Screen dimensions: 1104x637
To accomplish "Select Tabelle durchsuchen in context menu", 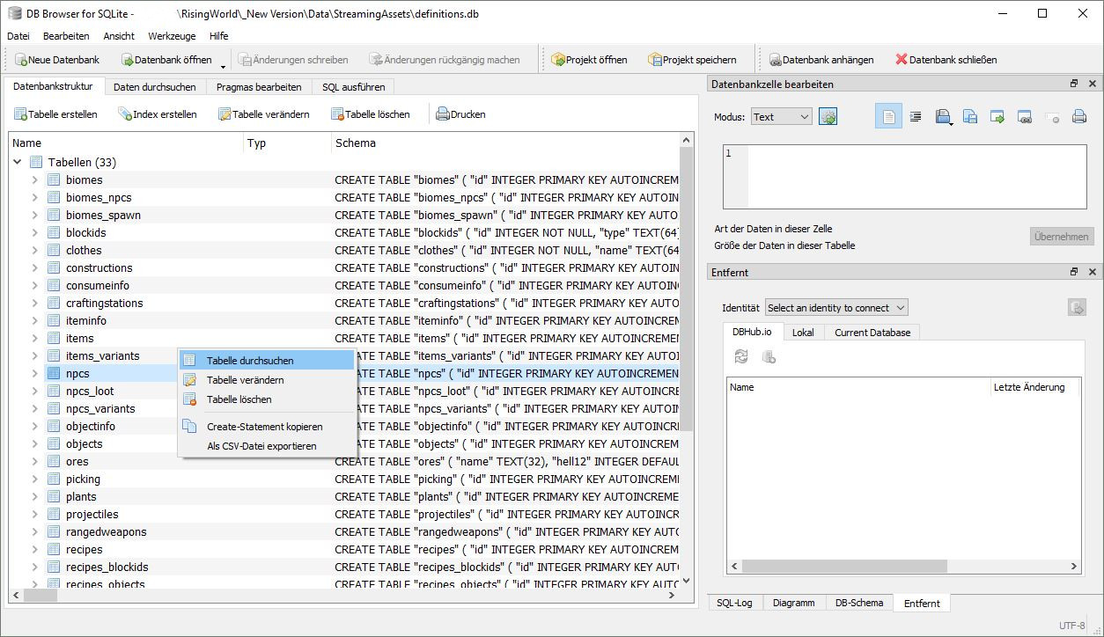I will 267,360.
